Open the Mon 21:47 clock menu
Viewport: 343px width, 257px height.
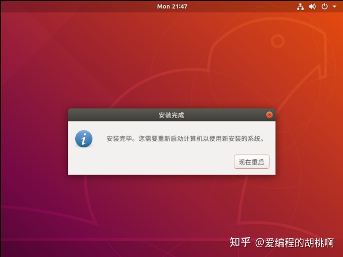172,6
